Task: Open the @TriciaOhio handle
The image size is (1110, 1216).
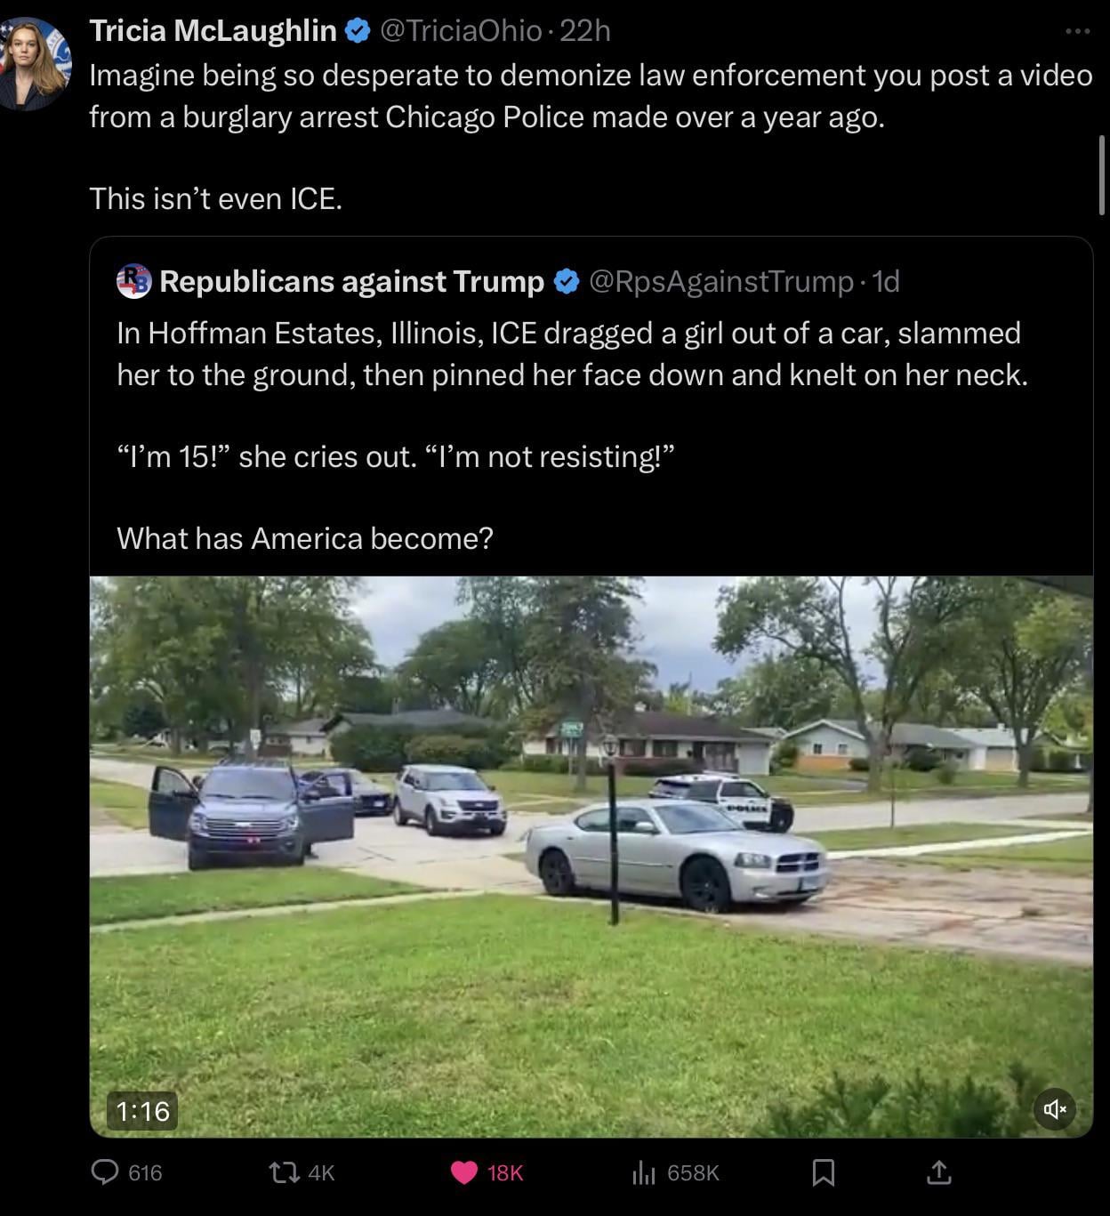Action: (461, 31)
